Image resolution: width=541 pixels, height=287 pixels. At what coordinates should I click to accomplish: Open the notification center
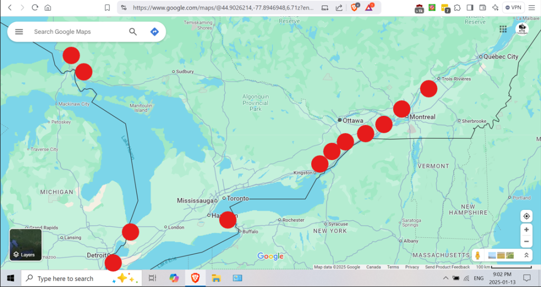click(x=527, y=278)
